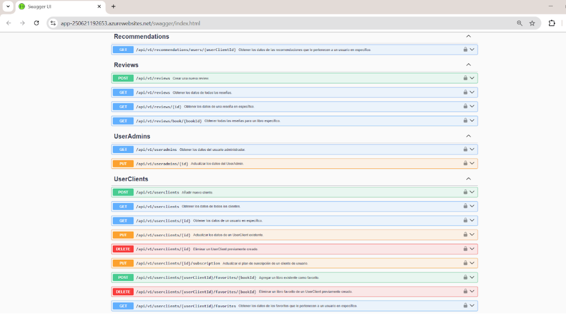Click path text /api/v1/reviews/{id}

coord(159,107)
